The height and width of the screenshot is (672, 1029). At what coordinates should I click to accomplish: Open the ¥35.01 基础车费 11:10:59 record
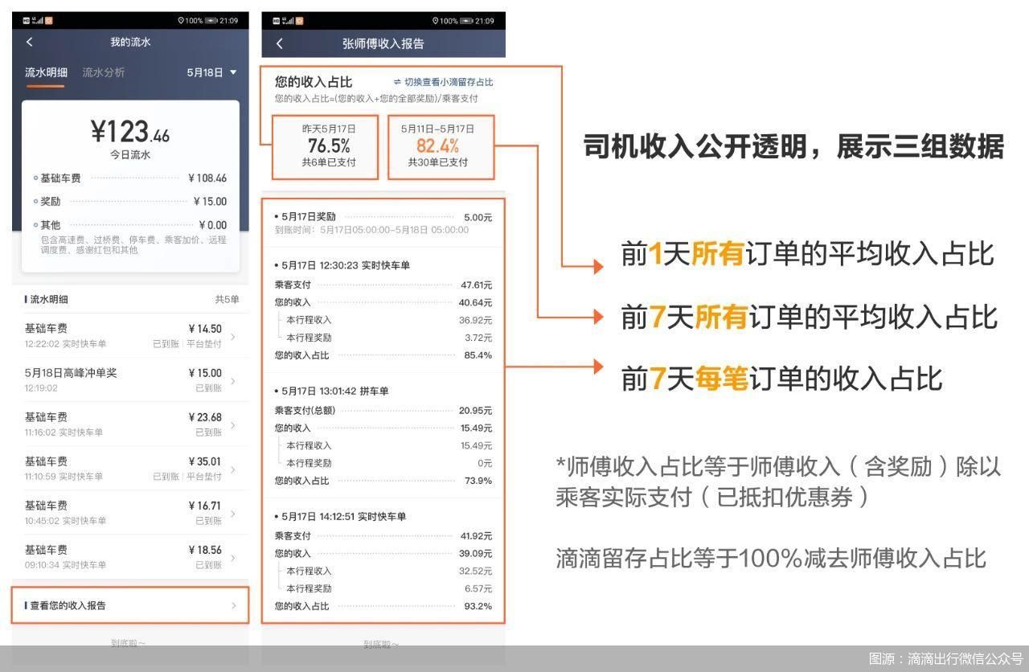pyautogui.click(x=130, y=469)
